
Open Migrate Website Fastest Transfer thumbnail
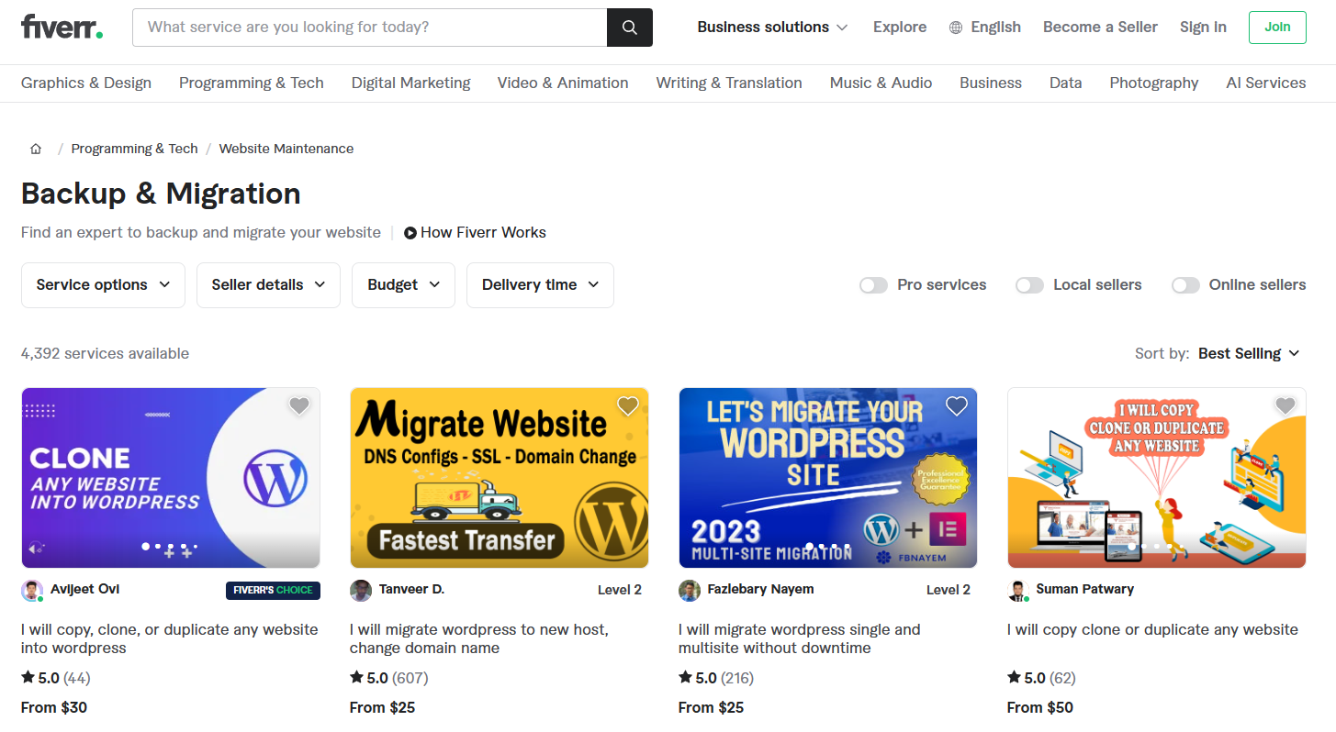coord(500,478)
